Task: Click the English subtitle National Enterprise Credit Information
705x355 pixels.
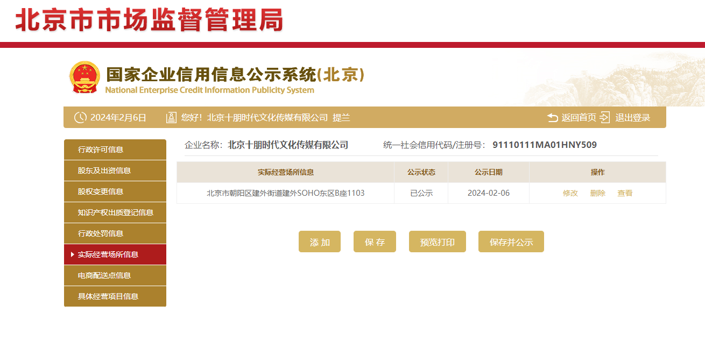Action: (x=209, y=90)
